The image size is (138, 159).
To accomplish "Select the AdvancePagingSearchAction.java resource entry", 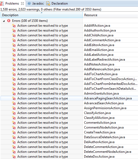I will click(108, 98).
